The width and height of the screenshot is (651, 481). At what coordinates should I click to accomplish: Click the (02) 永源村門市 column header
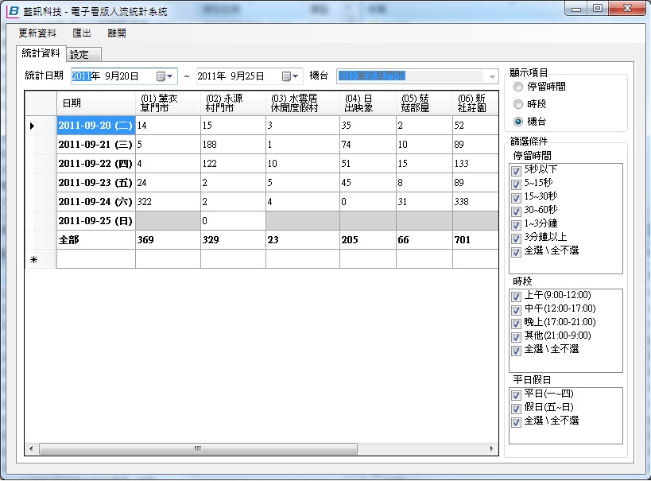pos(233,103)
